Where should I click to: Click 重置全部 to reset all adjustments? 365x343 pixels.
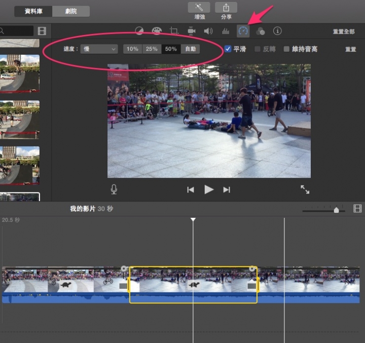point(344,31)
